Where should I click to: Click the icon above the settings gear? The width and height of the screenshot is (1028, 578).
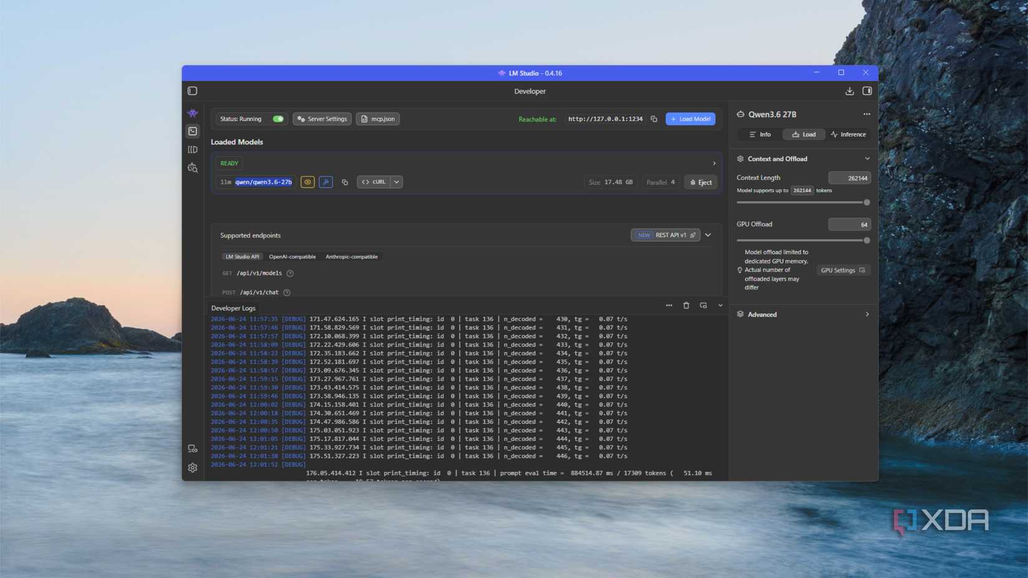pyautogui.click(x=193, y=448)
